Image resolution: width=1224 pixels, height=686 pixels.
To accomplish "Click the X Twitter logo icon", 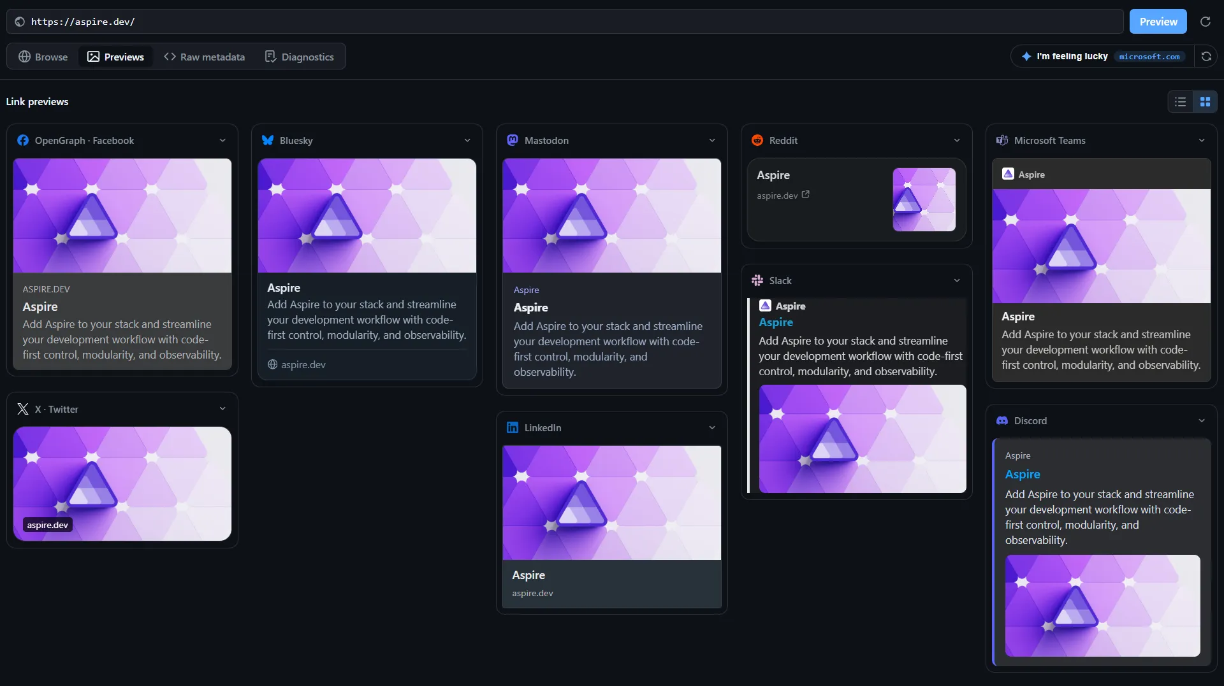I will pyautogui.click(x=23, y=409).
